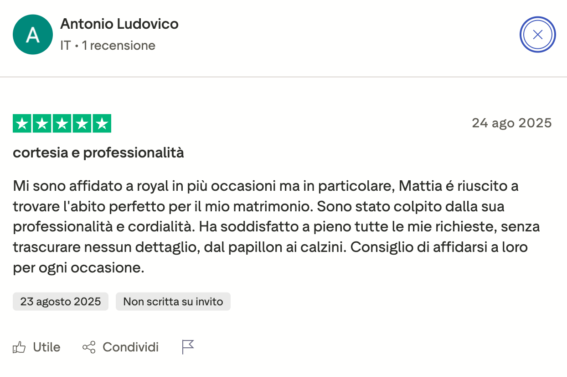
Task: Click the fourth green rating star
Action: [x=82, y=124]
